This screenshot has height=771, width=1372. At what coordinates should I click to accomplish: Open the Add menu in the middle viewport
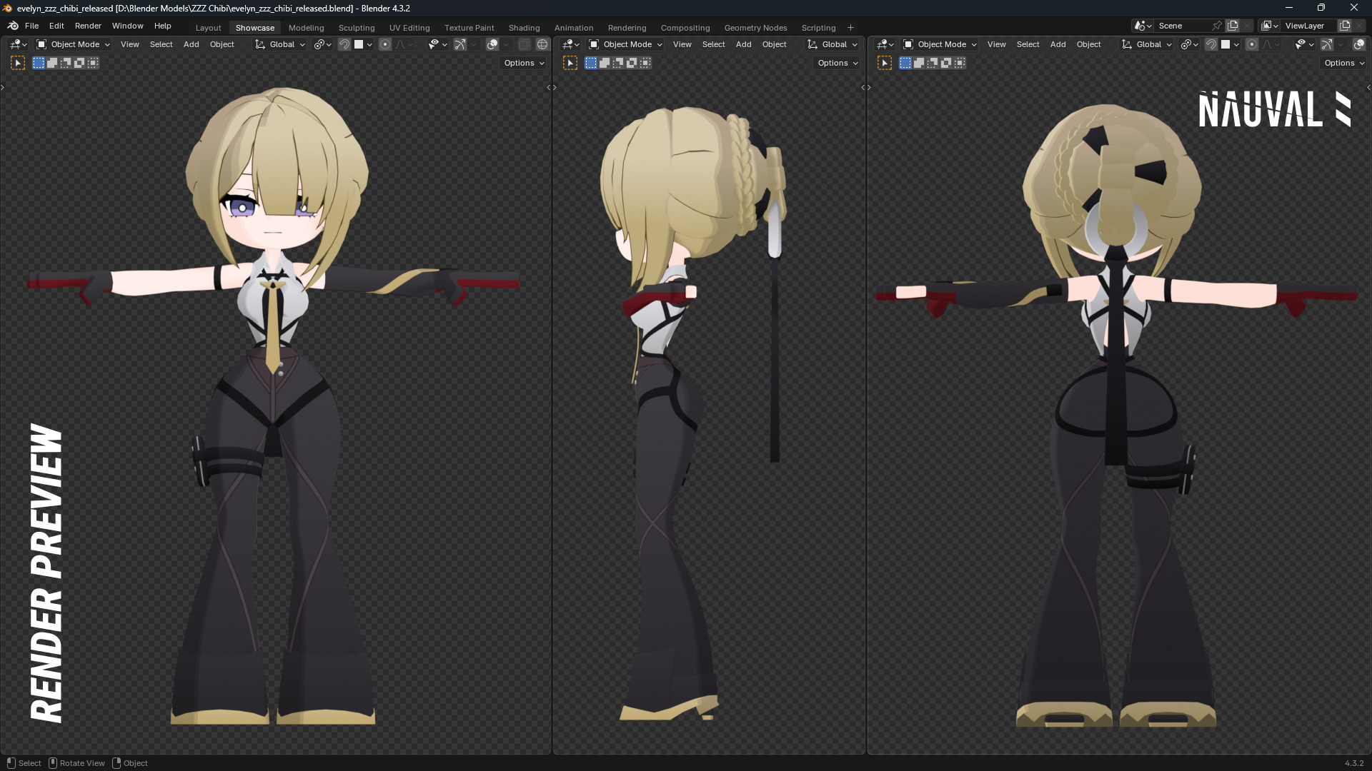(744, 44)
